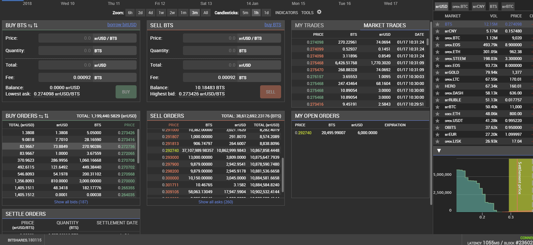Select 5m candlesticks
This screenshot has height=245, width=533.
(246, 13)
